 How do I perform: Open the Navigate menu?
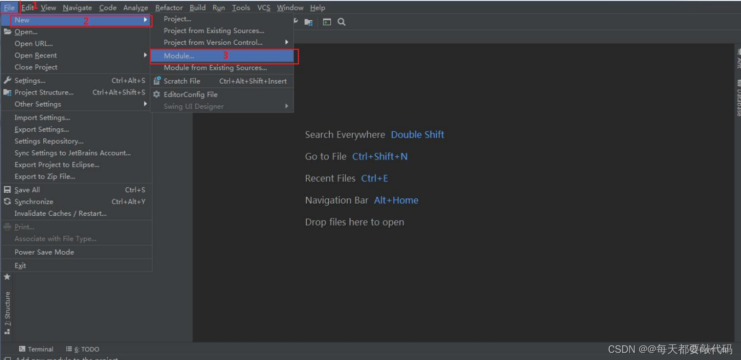click(x=78, y=8)
